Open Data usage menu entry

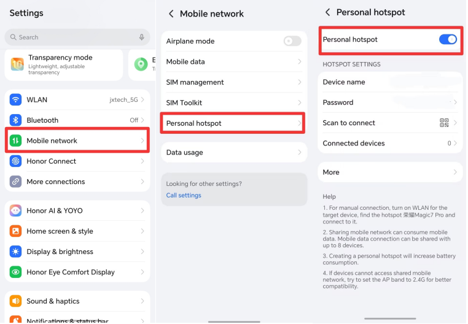233,152
